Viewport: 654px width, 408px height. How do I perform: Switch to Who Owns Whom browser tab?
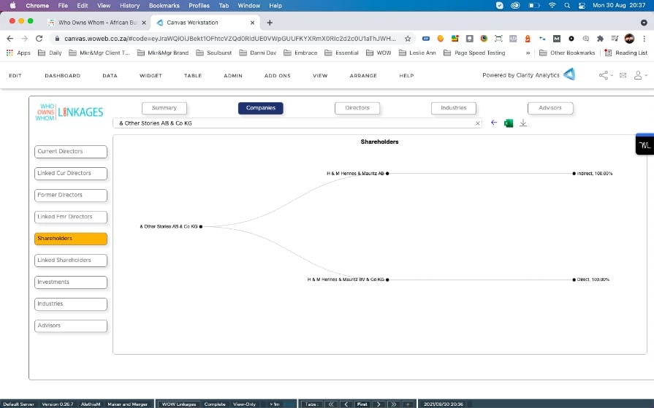coord(96,23)
